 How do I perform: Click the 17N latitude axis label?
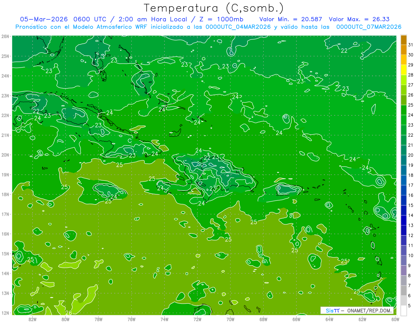[5, 214]
